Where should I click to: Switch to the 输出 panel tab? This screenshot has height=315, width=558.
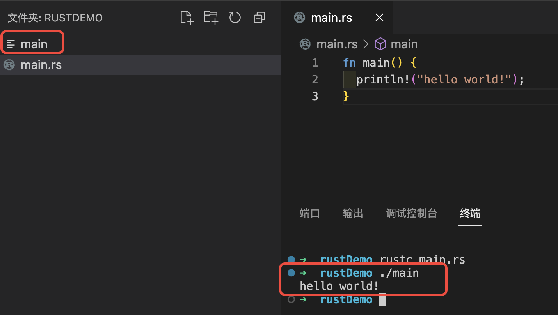(x=353, y=213)
